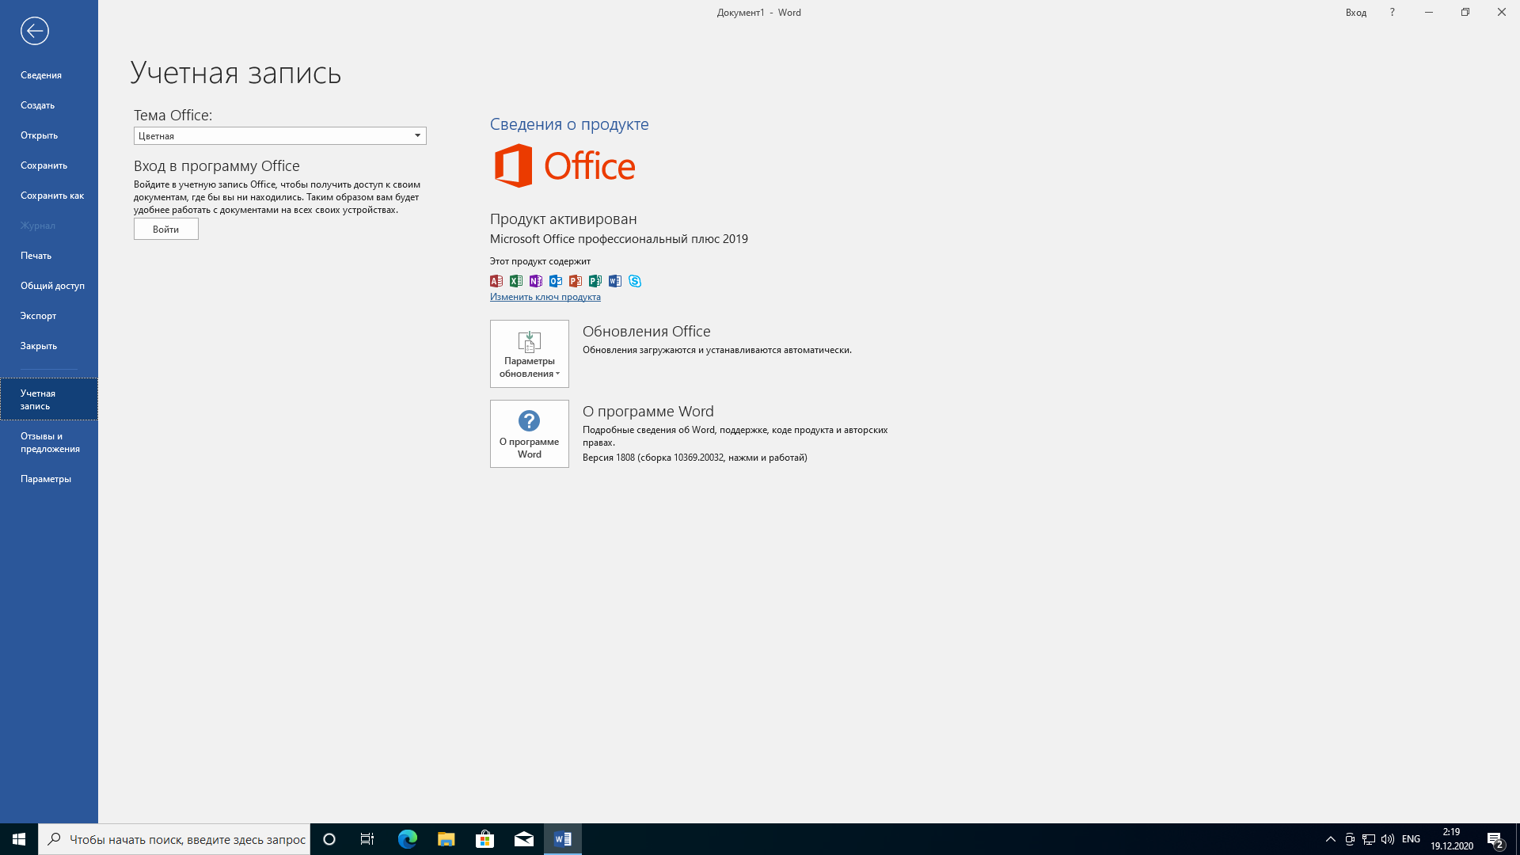Open Microsoft Edge from the taskbar
The width and height of the screenshot is (1520, 855).
point(407,839)
